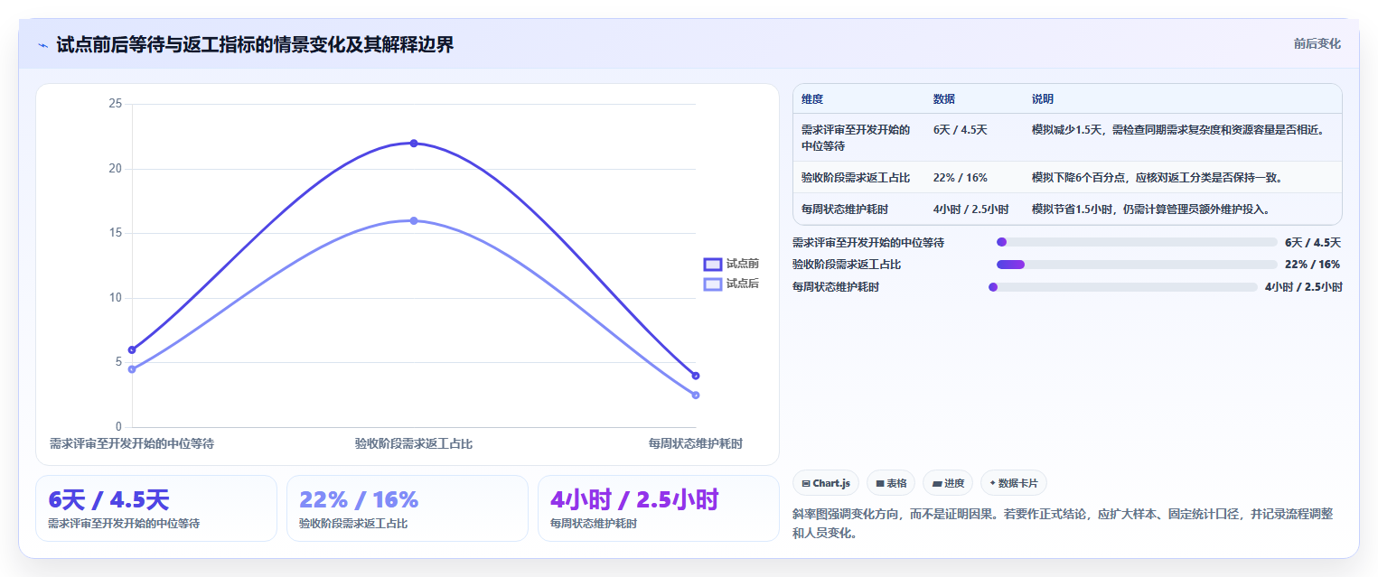
Task: Click the 试点前 legend color box
Action: click(x=713, y=264)
